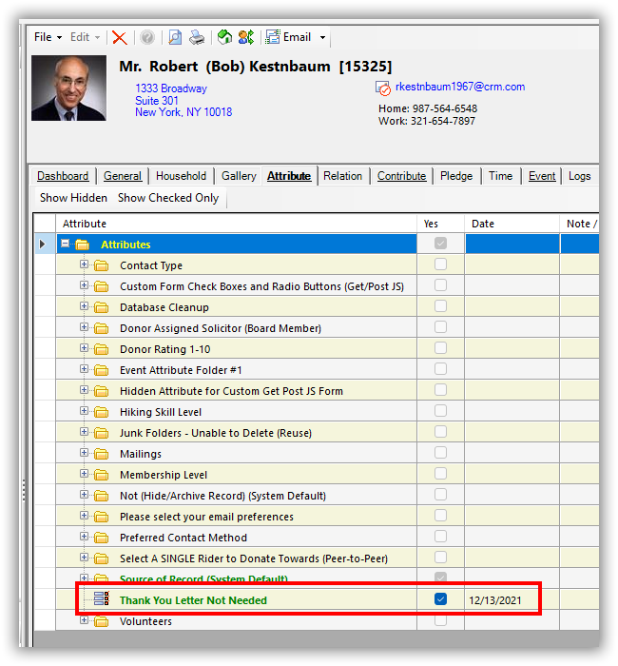Click the two-people relation icon
The height and width of the screenshot is (666, 618).
(x=246, y=37)
